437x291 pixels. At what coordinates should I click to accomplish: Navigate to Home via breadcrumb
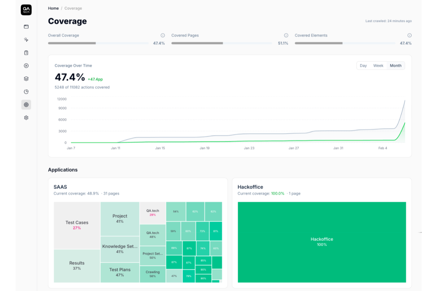pos(53,8)
